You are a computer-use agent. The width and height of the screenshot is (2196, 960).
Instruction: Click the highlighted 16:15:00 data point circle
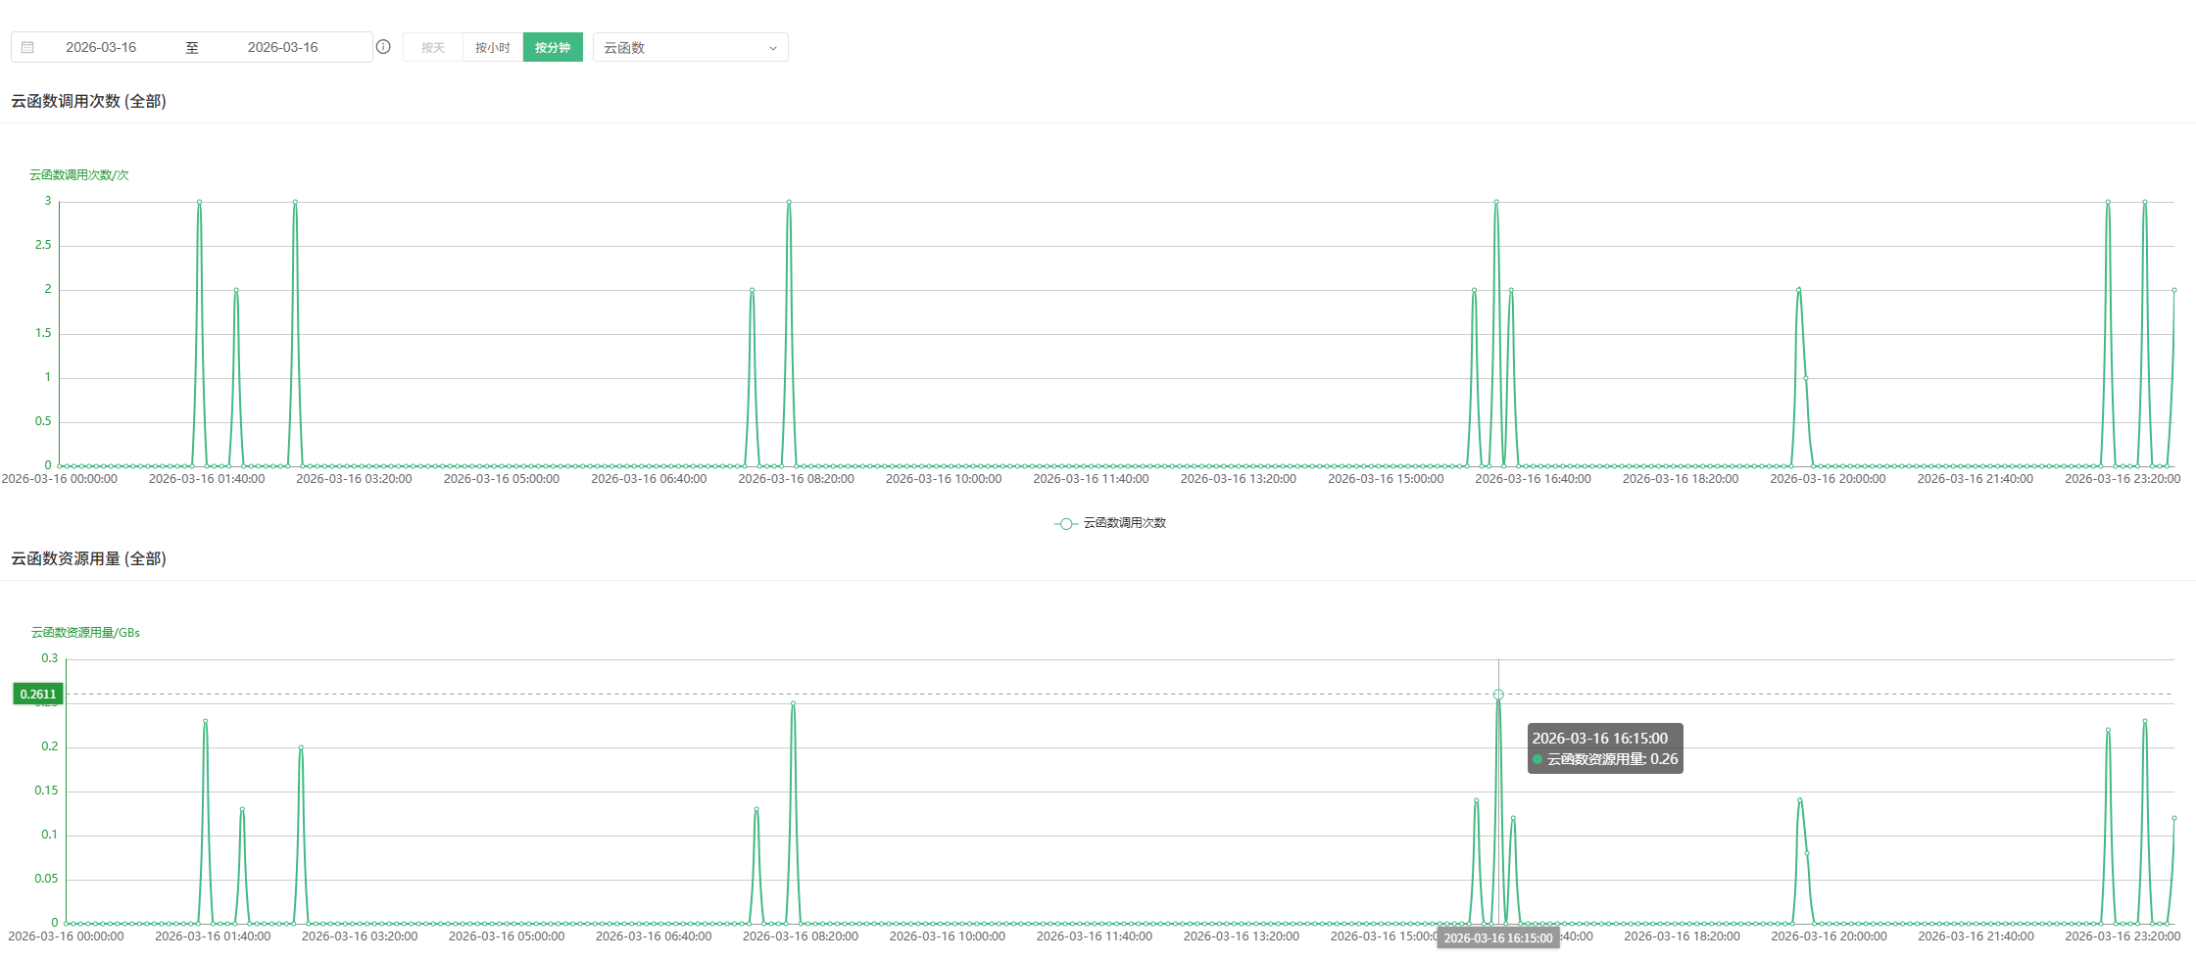pos(1498,695)
